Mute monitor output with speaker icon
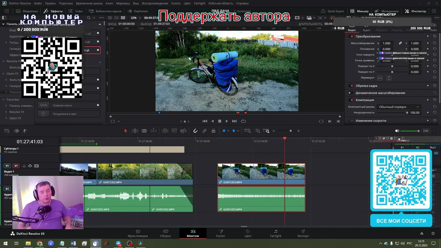The width and height of the screenshot is (441, 248). (x=397, y=131)
